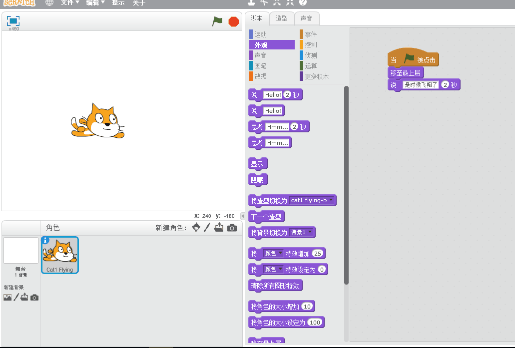Viewport: 515px width, 348px height.
Task: Choose a backdrop from library under 新建背景
Action: [x=7, y=298]
